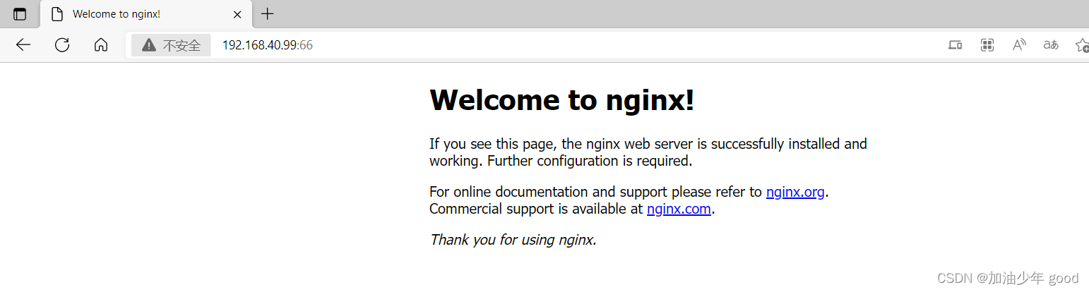Select the Welcome to nginx! tab
Screen dimensions: 1089x292
point(145,14)
